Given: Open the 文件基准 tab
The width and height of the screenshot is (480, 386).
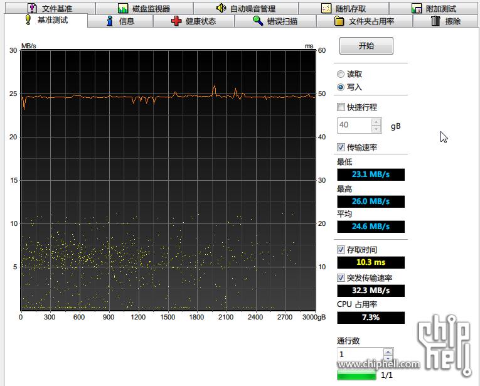Looking at the screenshot, I should tap(50, 8).
